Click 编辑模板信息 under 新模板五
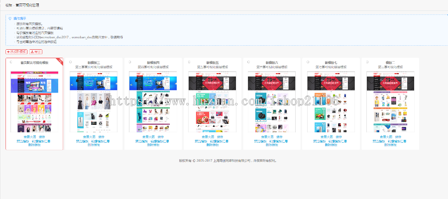This screenshot has width=448, height=199. (x=219, y=141)
